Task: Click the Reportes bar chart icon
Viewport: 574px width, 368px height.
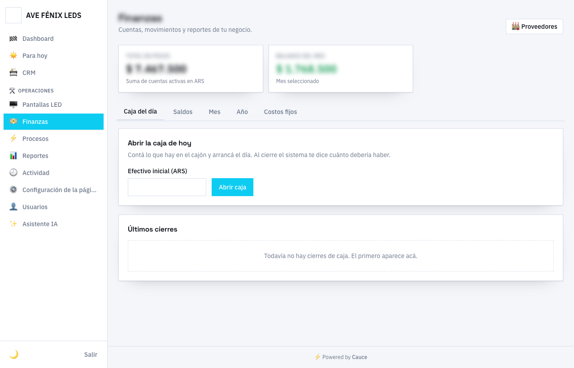Action: (x=13, y=156)
